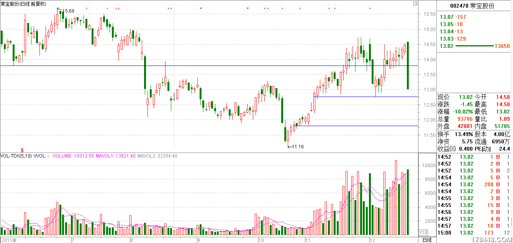Click the X10 volume scale button
This screenshot has width=513, height=243.
click(423, 232)
